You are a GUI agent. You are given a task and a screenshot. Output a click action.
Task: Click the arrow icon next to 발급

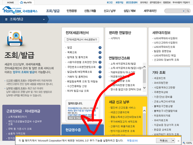tap(100, 47)
